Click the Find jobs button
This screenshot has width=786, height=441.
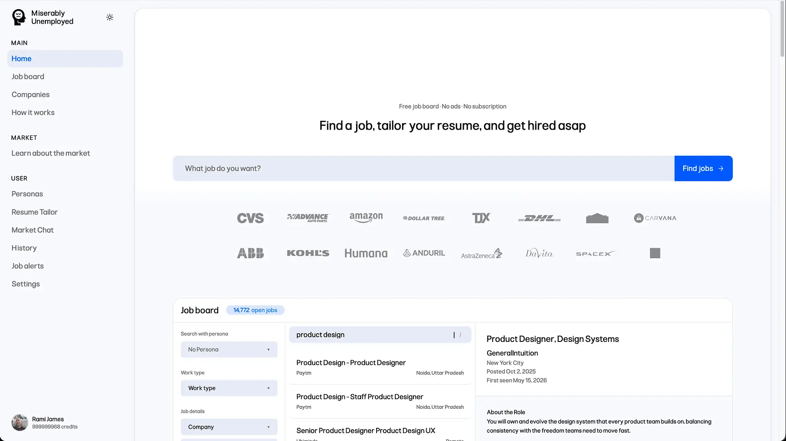(x=703, y=168)
